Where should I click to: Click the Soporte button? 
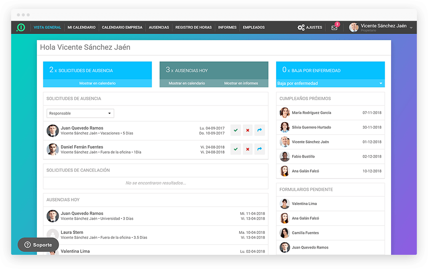click(x=38, y=245)
